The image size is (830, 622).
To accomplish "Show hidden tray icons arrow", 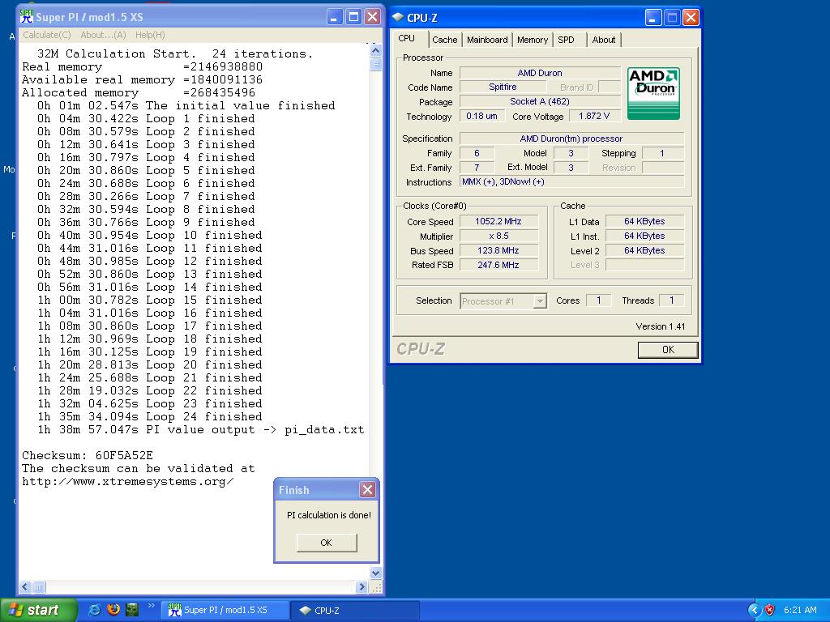I will point(755,610).
